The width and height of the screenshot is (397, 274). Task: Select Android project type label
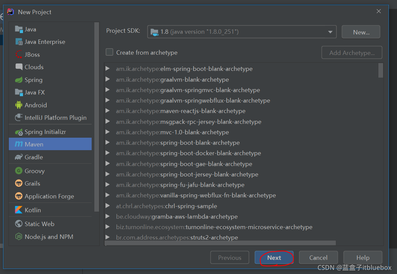click(x=36, y=105)
